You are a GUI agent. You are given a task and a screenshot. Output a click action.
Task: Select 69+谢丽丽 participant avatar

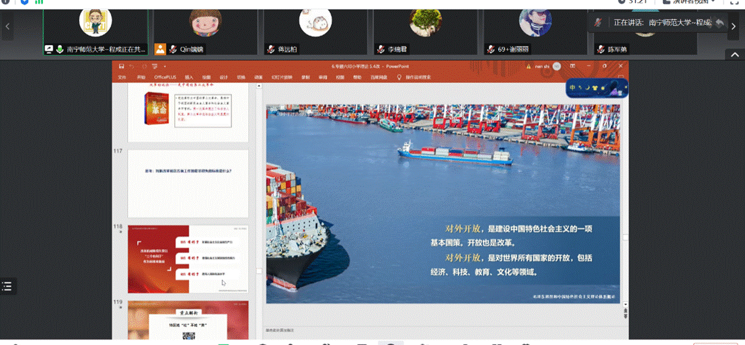tap(535, 22)
